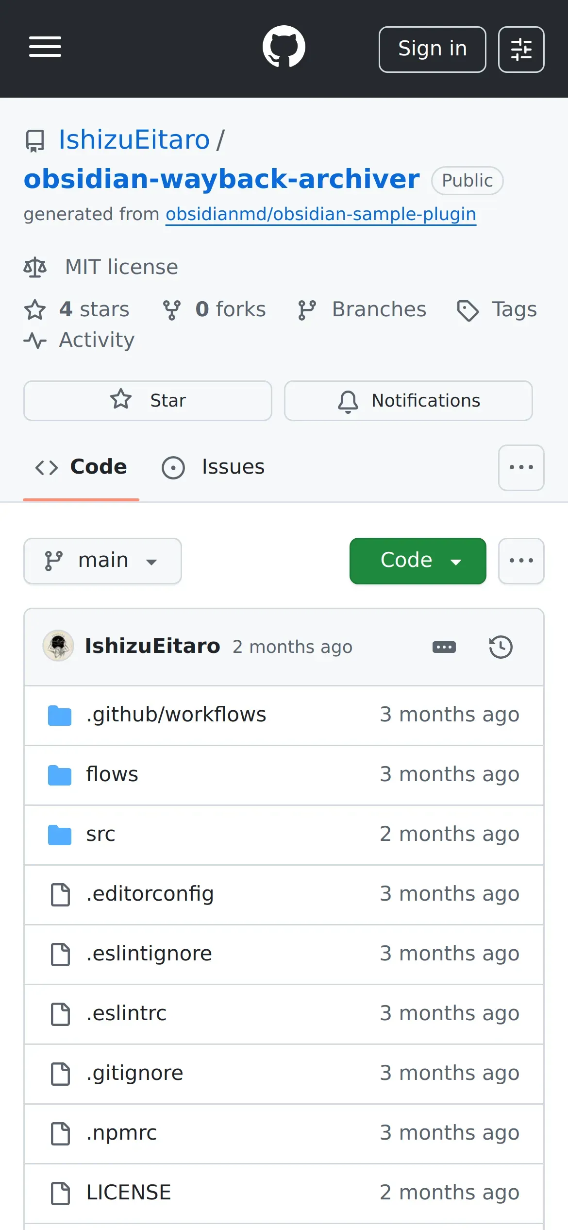The width and height of the screenshot is (568, 1230).
Task: Open appearance settings sliders icon
Action: tap(521, 50)
